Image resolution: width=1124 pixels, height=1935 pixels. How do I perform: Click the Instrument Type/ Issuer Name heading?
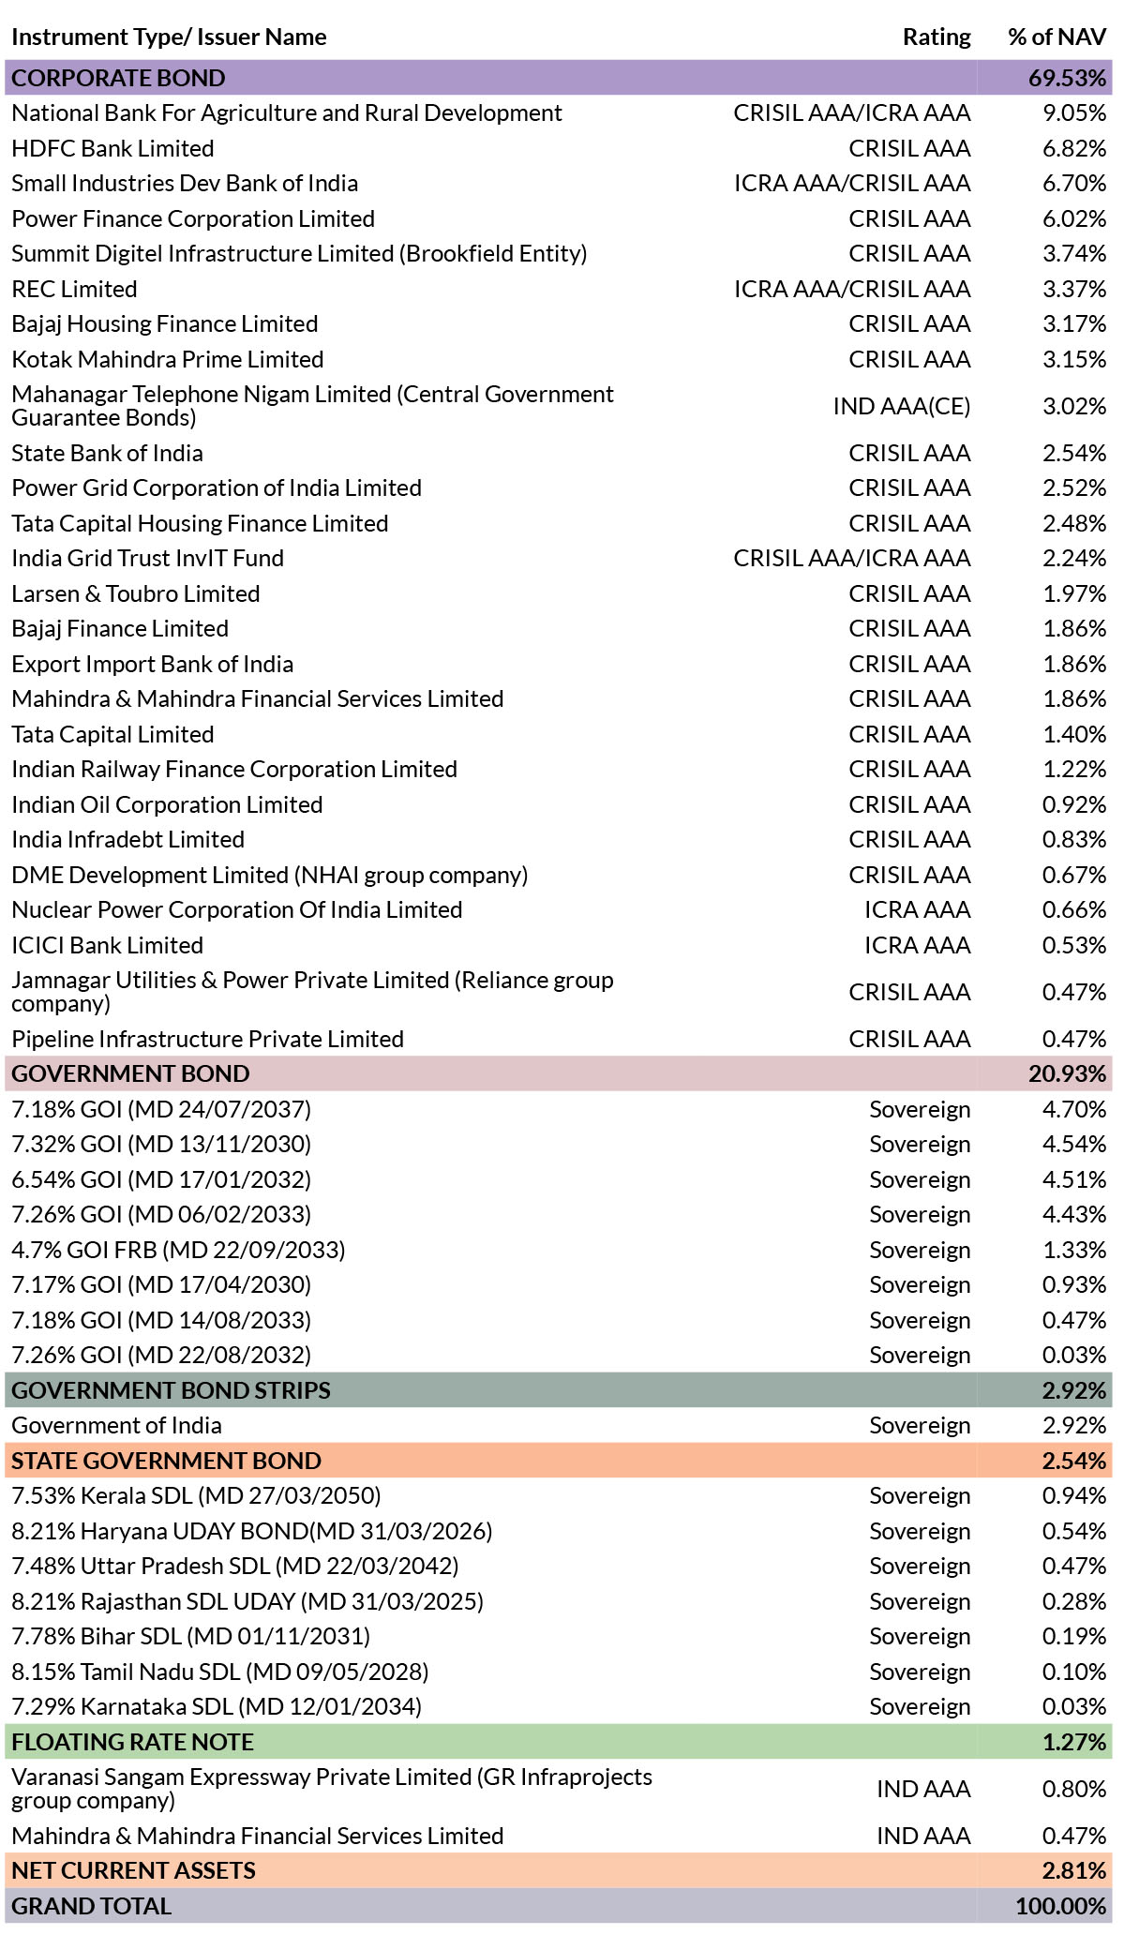point(170,37)
